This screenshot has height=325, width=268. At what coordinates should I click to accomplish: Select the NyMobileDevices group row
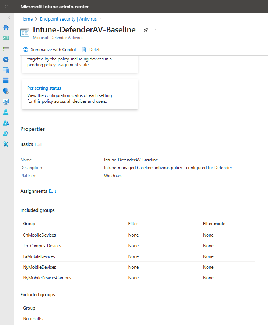coord(138,267)
